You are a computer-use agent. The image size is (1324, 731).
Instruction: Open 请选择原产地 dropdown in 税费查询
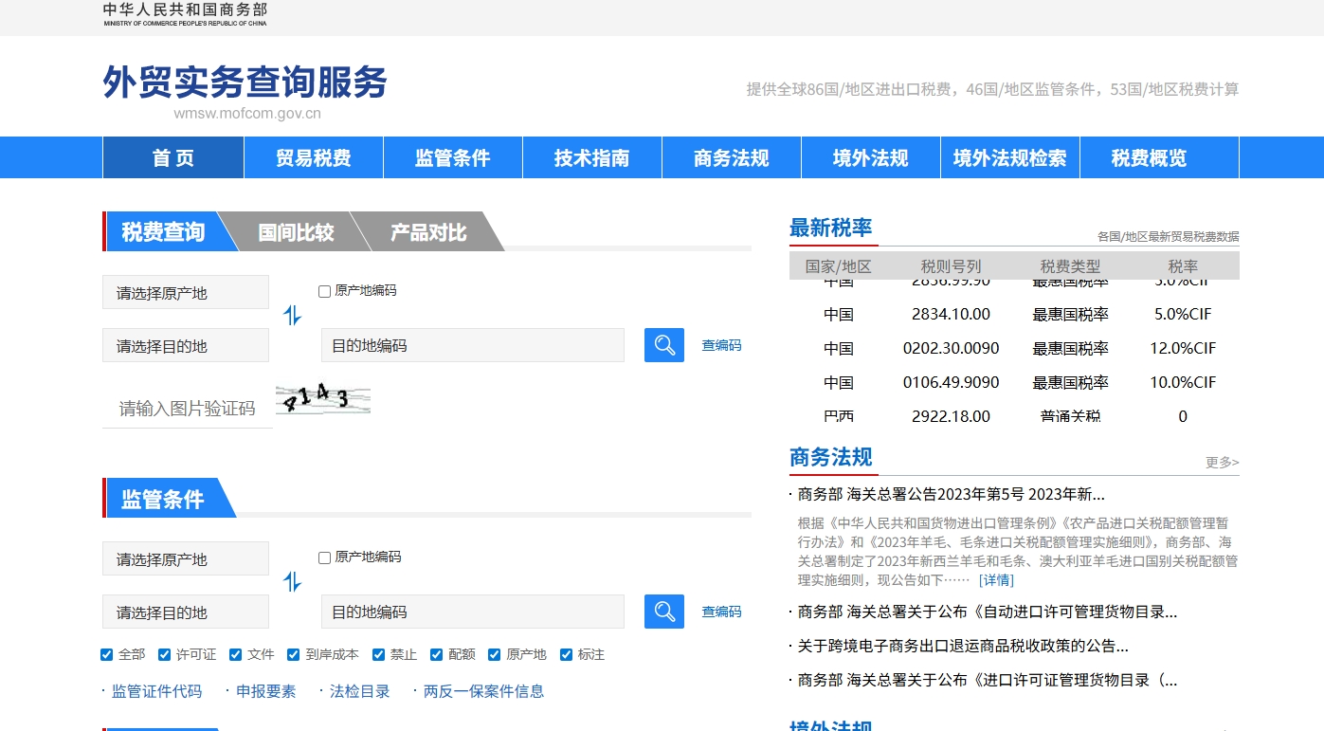[x=186, y=293]
